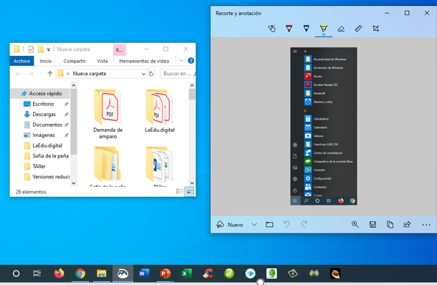This screenshot has width=437, height=285.
Task: Select TAller in the navigation pane
Action: coord(39,166)
